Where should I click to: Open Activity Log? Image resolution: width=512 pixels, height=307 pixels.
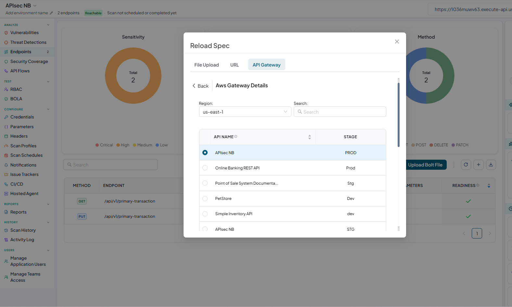(22, 239)
